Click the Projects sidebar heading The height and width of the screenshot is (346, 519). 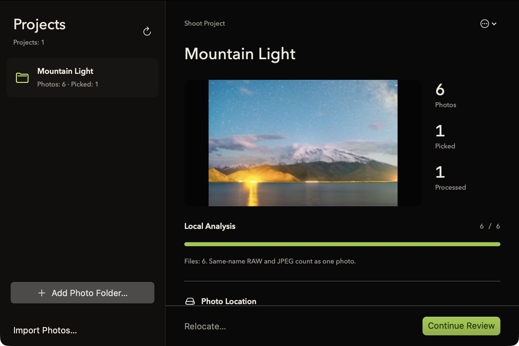tap(39, 25)
